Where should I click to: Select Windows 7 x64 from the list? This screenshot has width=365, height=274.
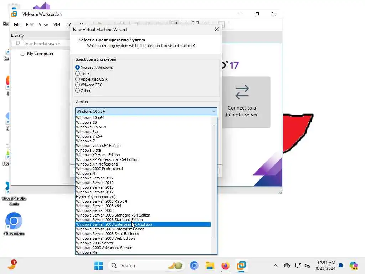143,137
